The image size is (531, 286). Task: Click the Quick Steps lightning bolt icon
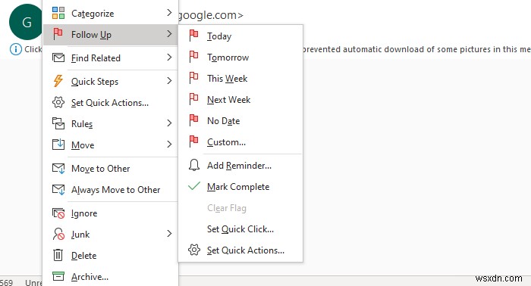[x=58, y=81]
